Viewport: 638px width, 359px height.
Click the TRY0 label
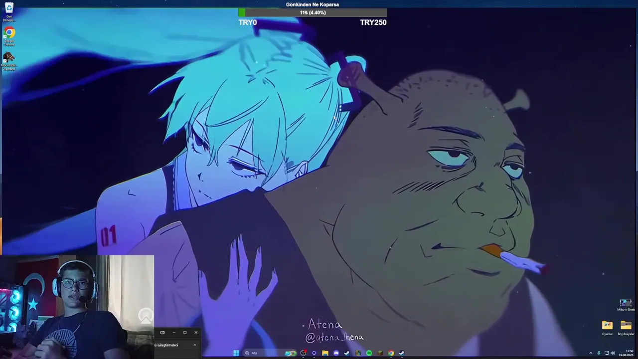[248, 22]
